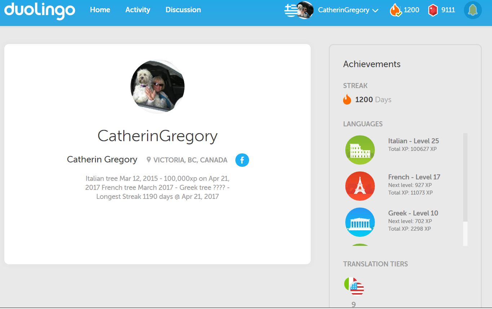Viewport: 492px width, 309px height.
Task: Expand the user menu chevron in header
Action: click(x=376, y=10)
